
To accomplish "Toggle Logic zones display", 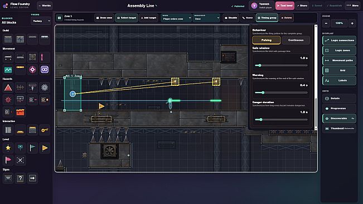I will [x=339, y=50].
